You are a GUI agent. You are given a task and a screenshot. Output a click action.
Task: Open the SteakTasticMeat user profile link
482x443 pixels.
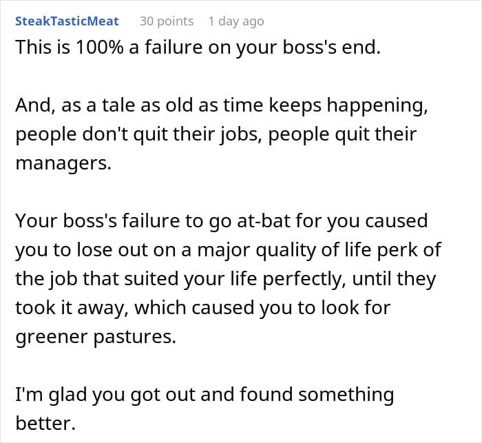tap(67, 21)
